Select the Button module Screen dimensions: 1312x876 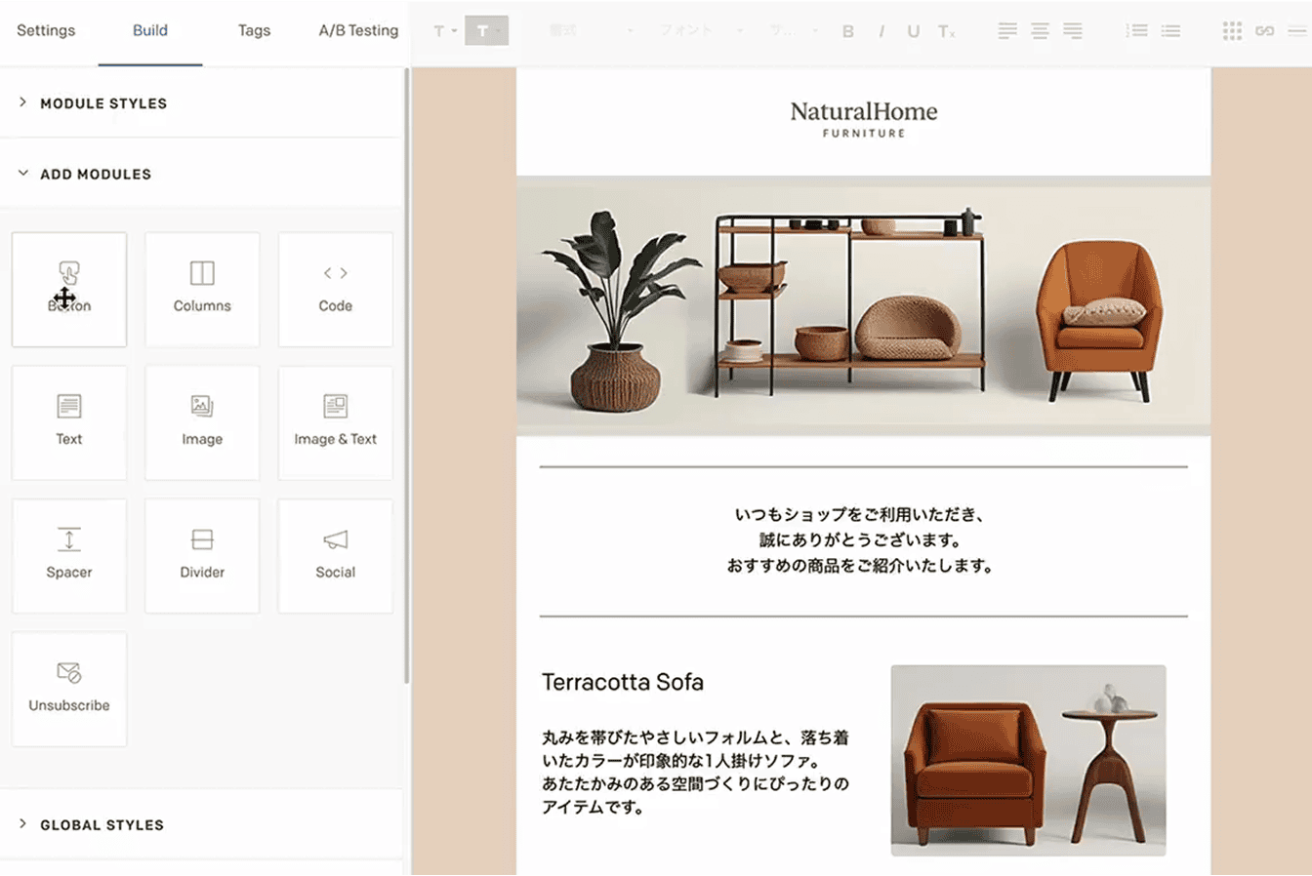pos(69,289)
